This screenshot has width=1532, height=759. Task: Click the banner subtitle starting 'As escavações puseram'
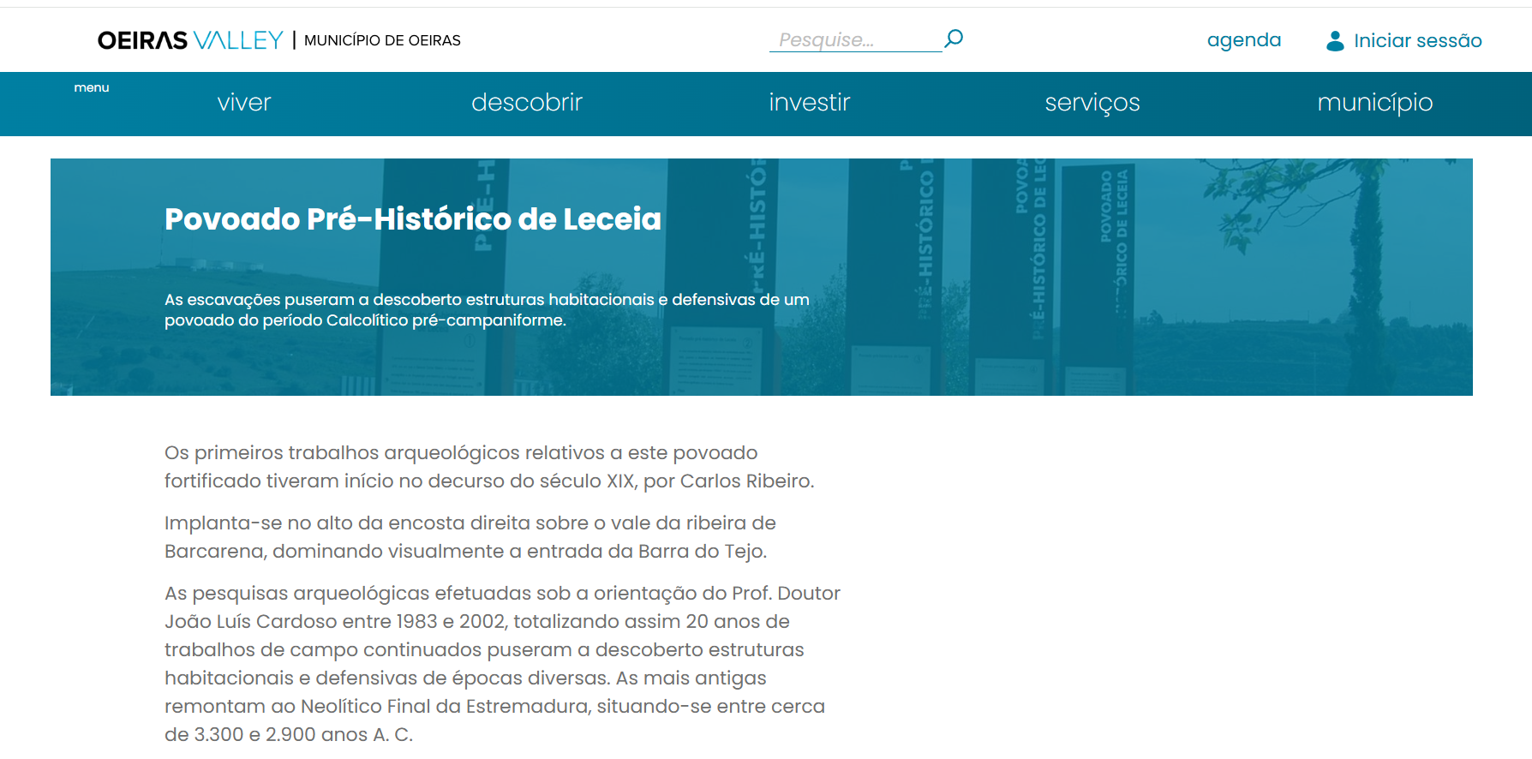(487, 310)
